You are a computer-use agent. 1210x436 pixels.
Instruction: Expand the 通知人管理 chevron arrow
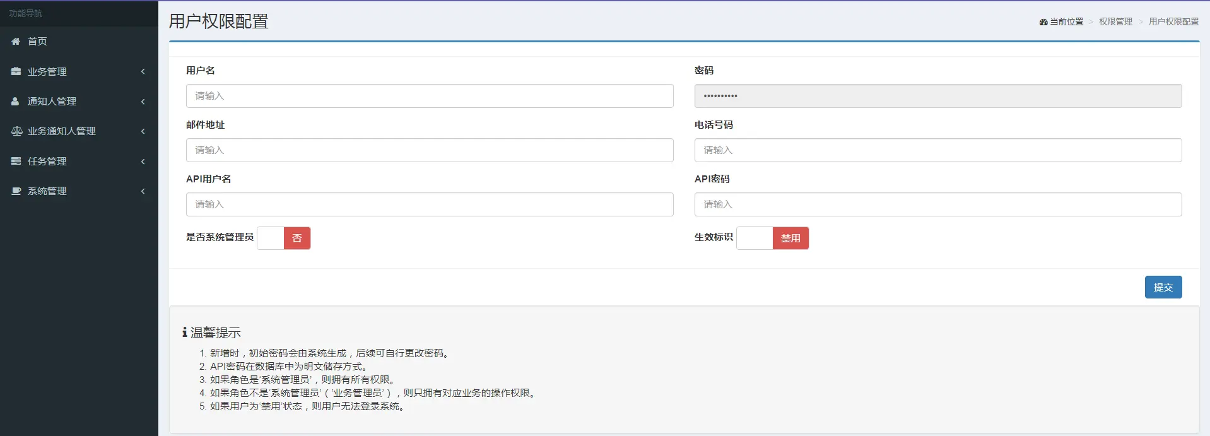(143, 101)
